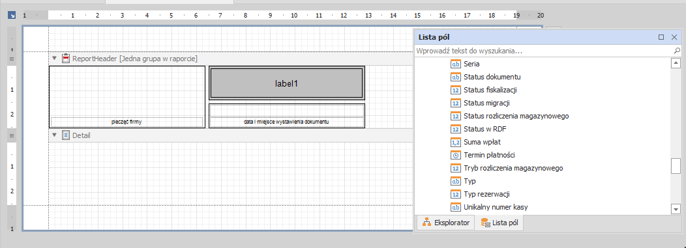Viewport: 686px width, 248px height.
Task: Click the ReportHeader band icon
Action: coord(66,59)
